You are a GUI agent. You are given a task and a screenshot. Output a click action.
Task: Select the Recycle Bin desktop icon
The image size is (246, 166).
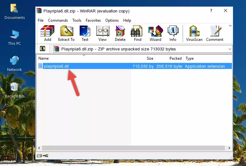pyautogui.click(x=15, y=90)
